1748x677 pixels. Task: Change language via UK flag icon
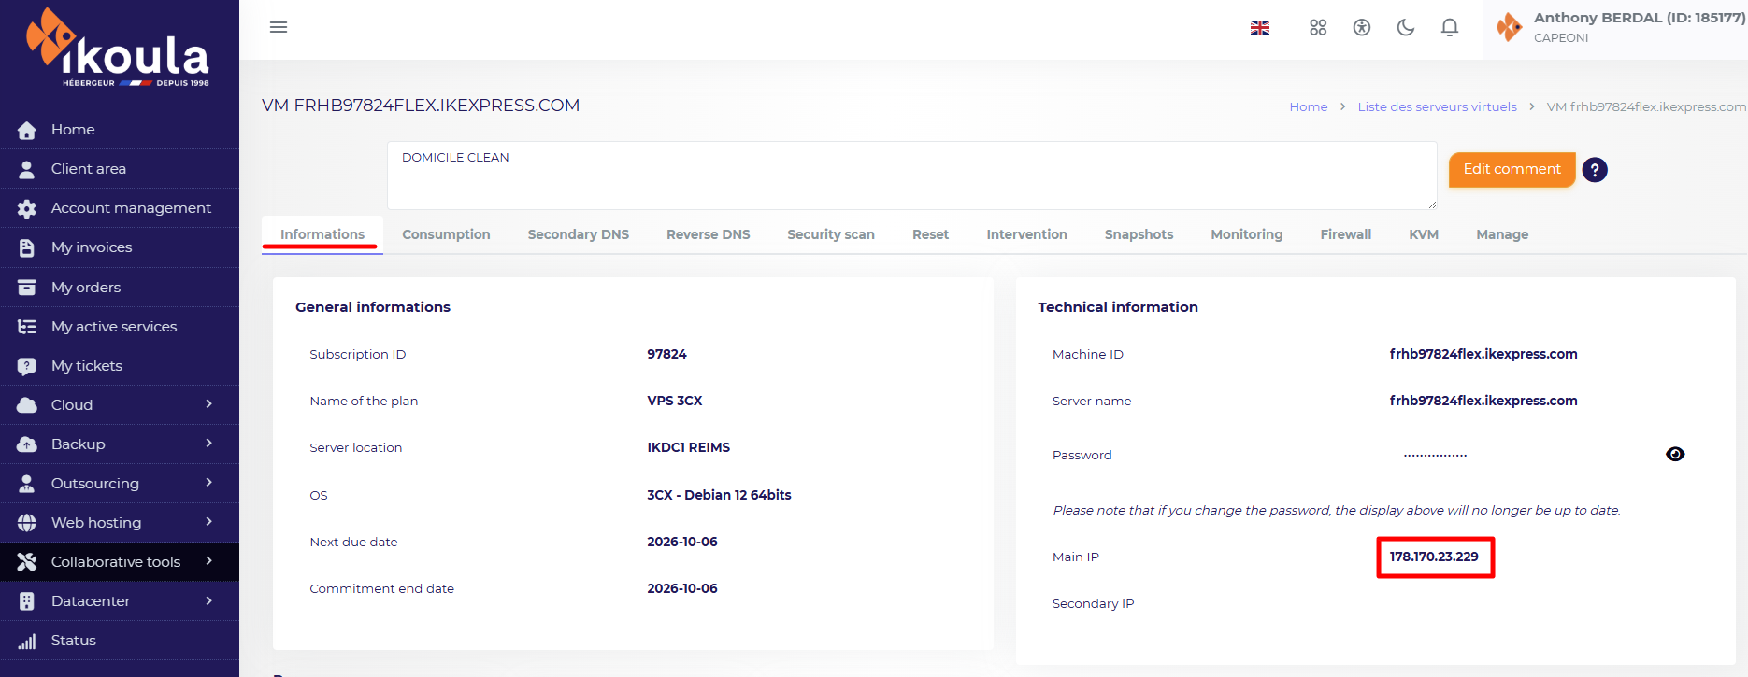tap(1260, 28)
